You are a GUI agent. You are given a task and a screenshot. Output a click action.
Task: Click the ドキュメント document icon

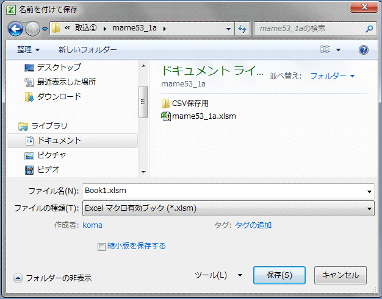(x=29, y=141)
